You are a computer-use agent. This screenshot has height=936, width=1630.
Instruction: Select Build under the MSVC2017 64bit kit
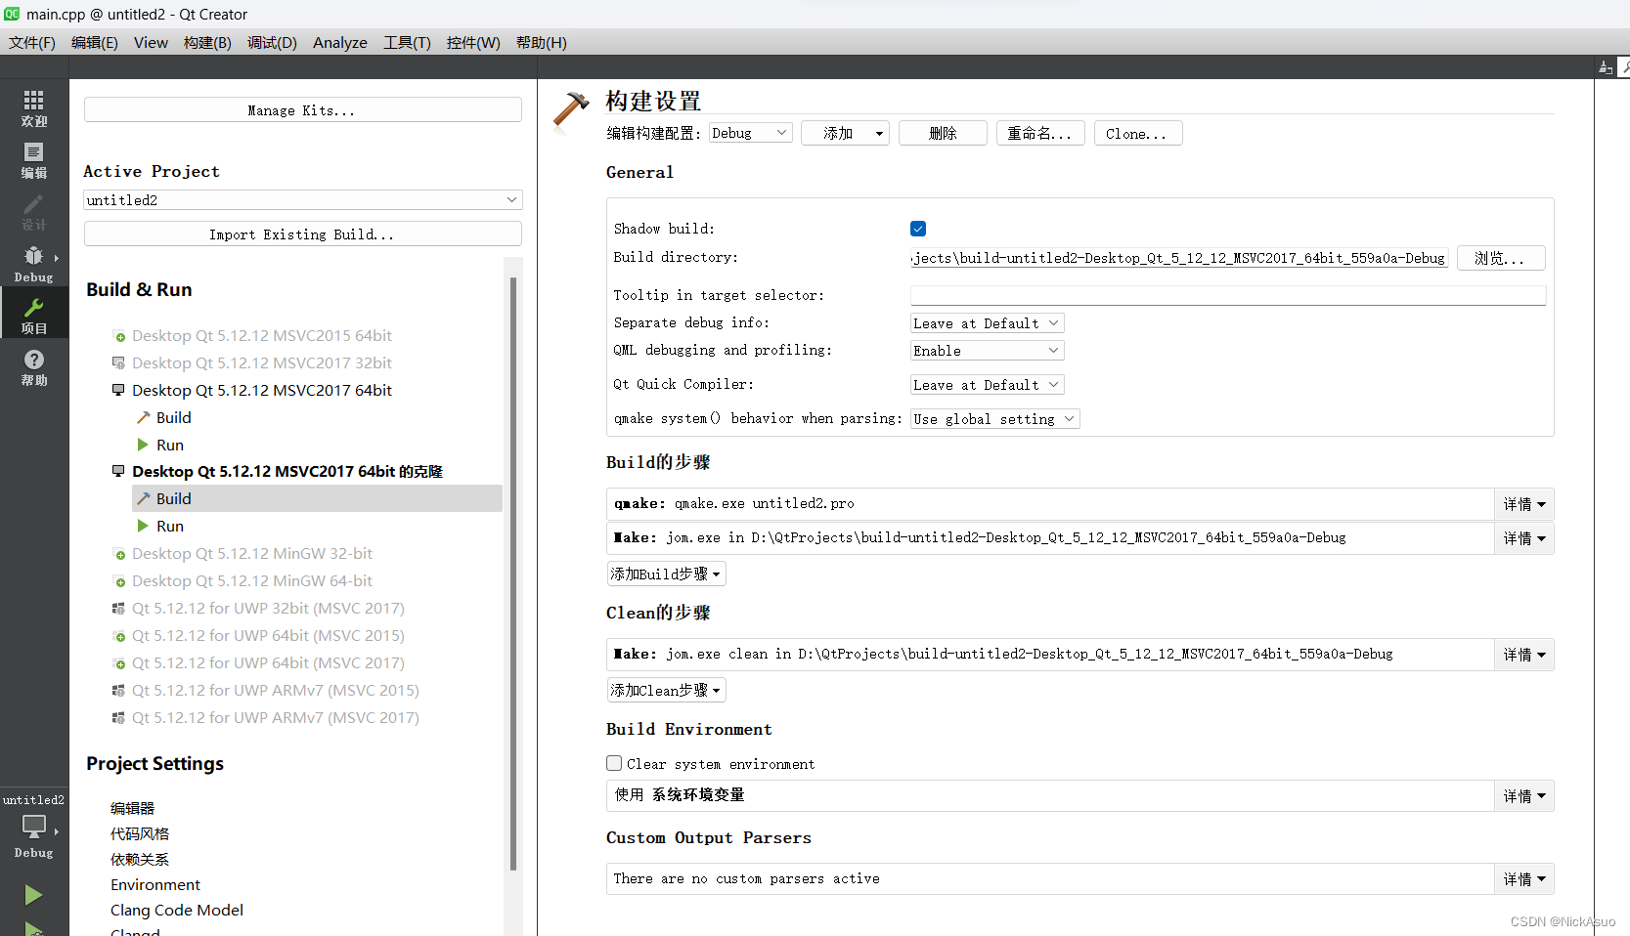173,417
